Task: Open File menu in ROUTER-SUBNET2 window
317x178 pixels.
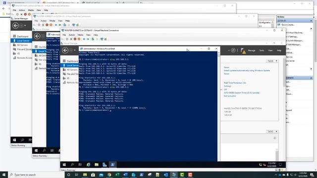Action: pos(64,35)
